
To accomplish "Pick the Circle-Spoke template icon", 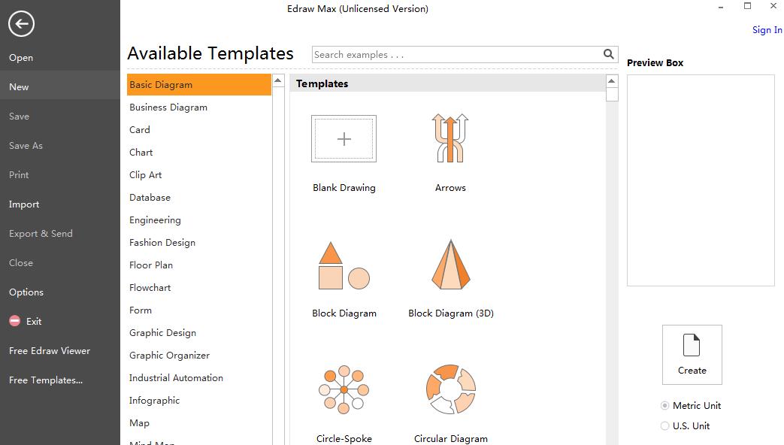I will [344, 389].
